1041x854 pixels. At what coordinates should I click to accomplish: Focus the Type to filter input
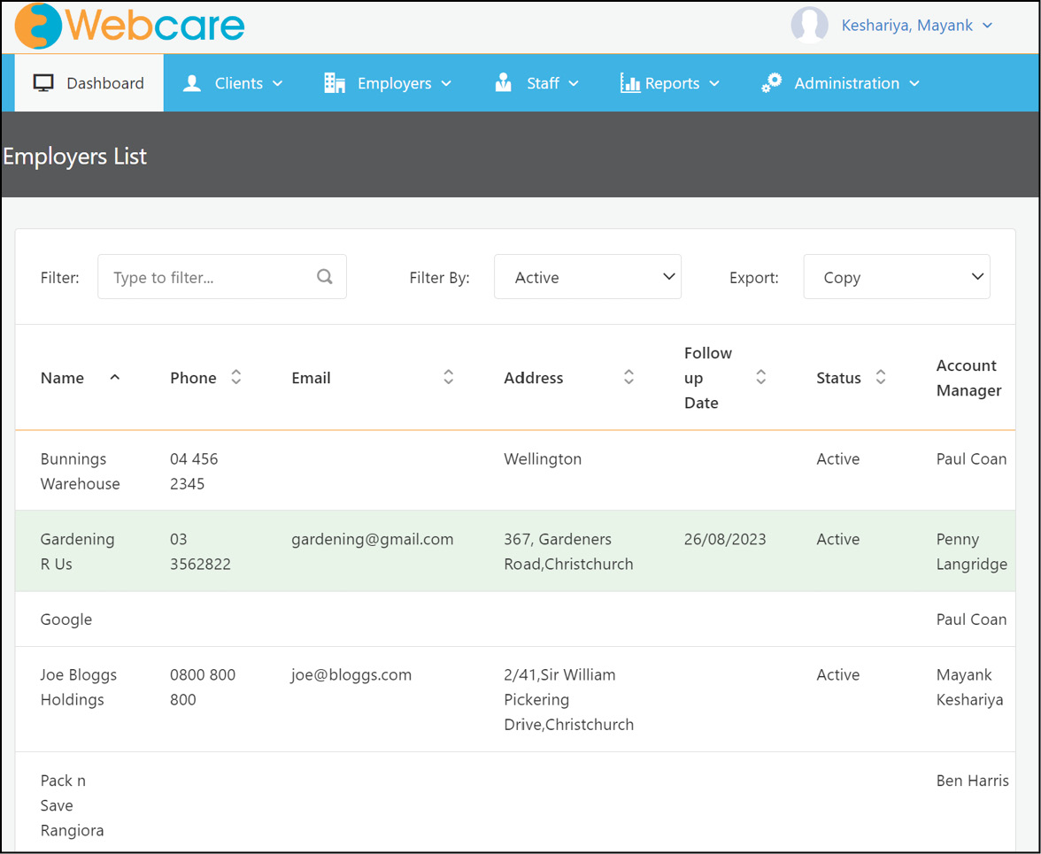(x=221, y=277)
